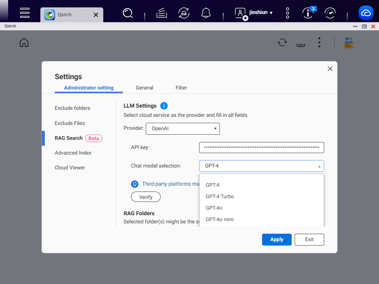Click the Qsirch refresh sync icon
The height and width of the screenshot is (284, 379).
(282, 43)
